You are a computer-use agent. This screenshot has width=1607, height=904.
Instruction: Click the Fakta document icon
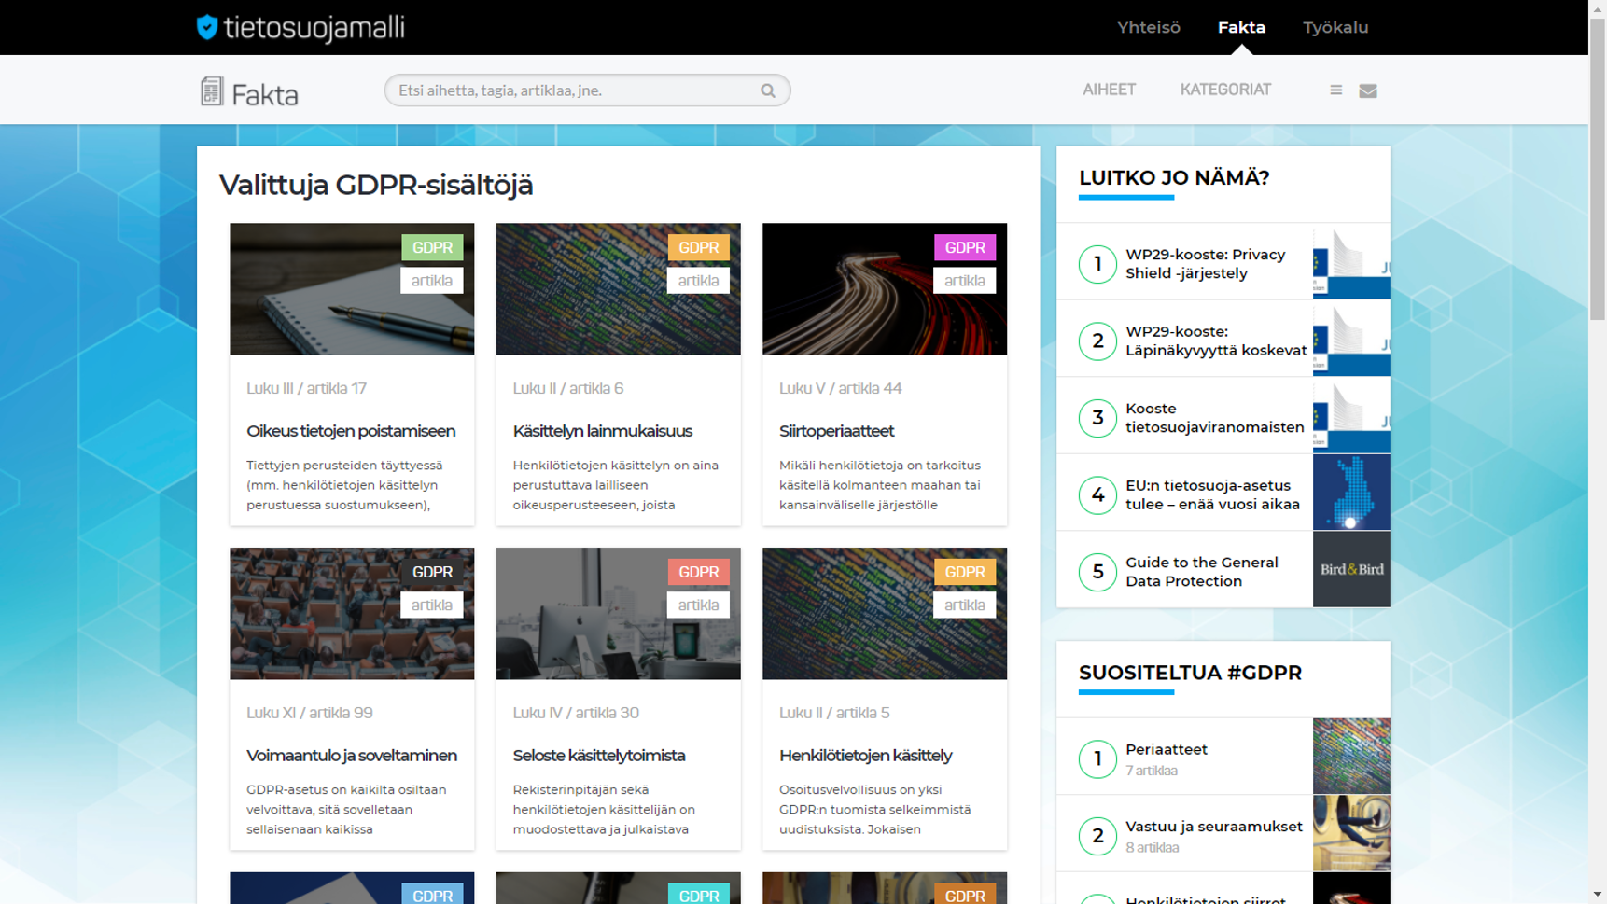[212, 90]
